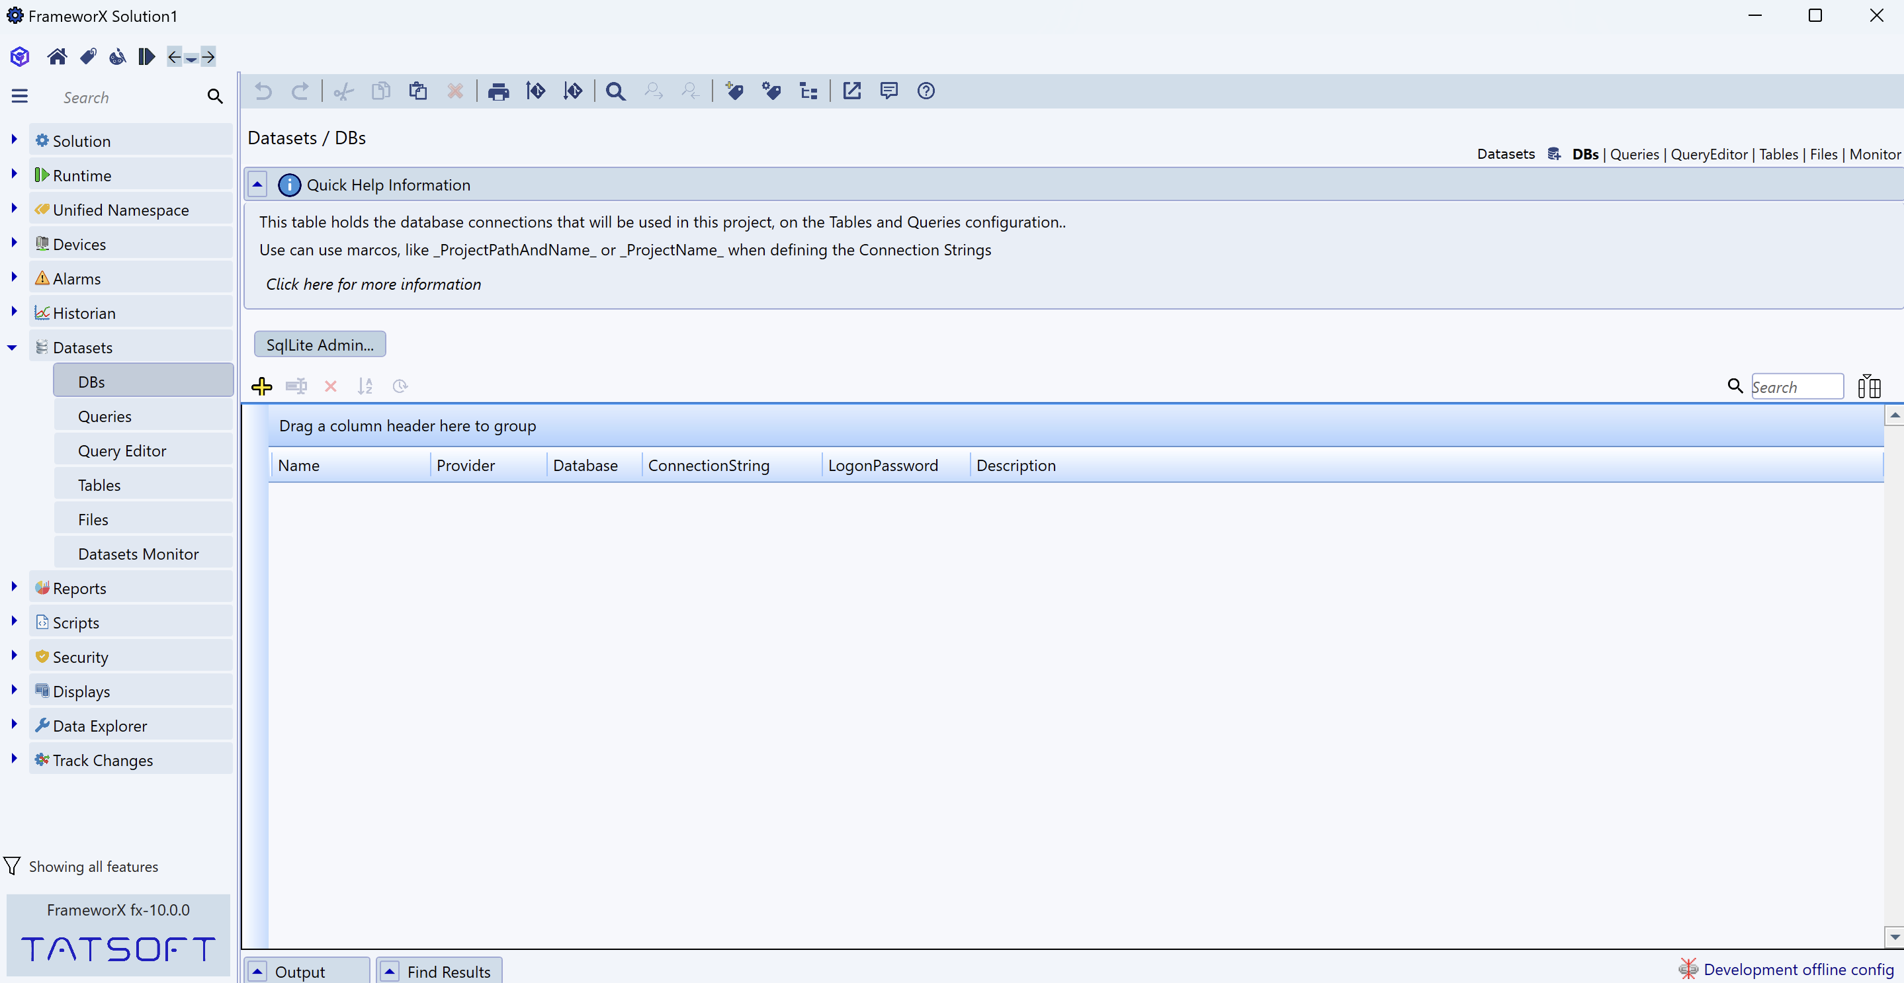
Task: Open Query Editor in the sidebar
Action: [144, 450]
